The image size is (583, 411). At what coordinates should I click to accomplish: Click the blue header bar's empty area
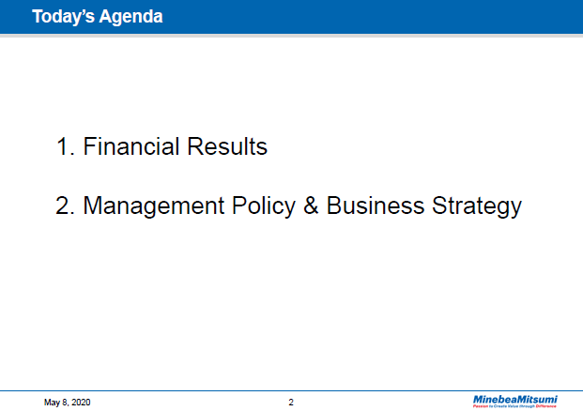tap(376, 16)
